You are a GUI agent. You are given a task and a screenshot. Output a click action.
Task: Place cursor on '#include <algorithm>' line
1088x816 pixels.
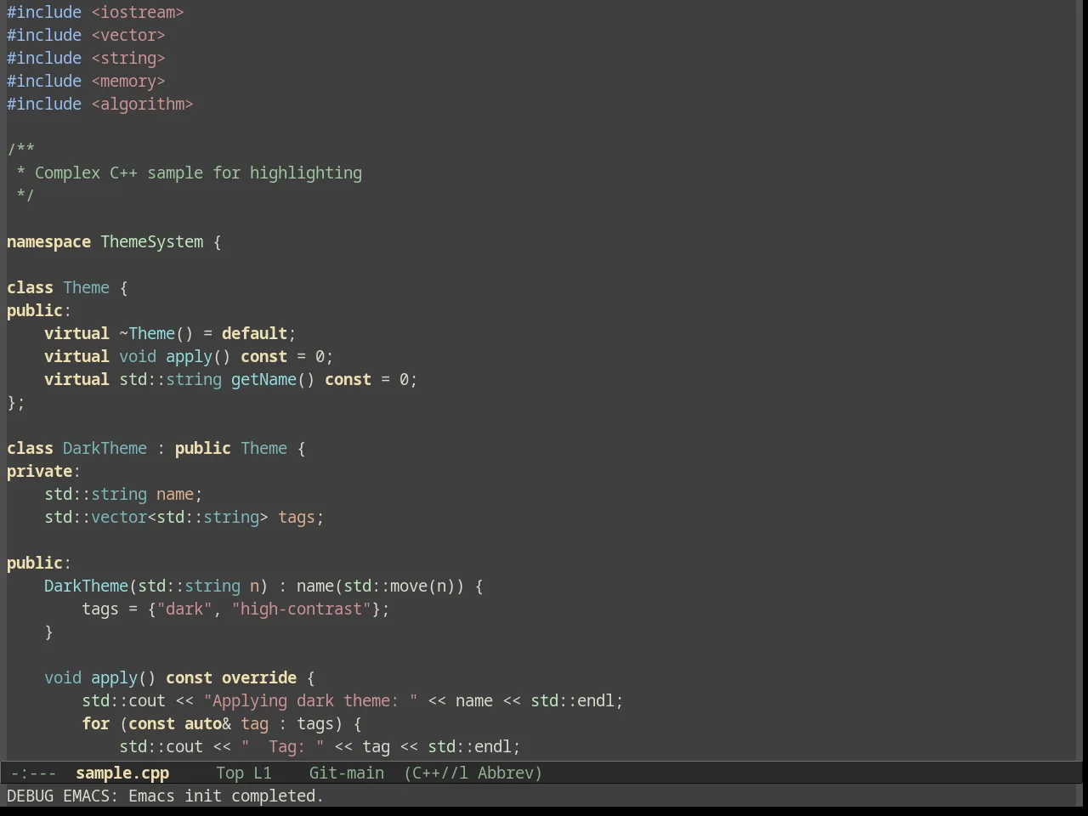tap(100, 105)
